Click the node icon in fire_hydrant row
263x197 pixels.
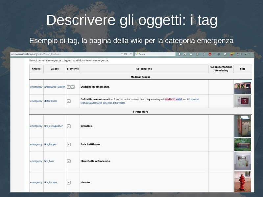point(69,183)
